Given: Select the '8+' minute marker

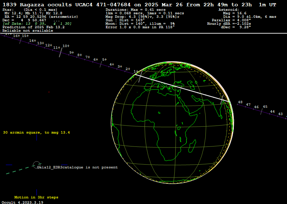Looking at the screenshot, I should (x=79, y=55).
